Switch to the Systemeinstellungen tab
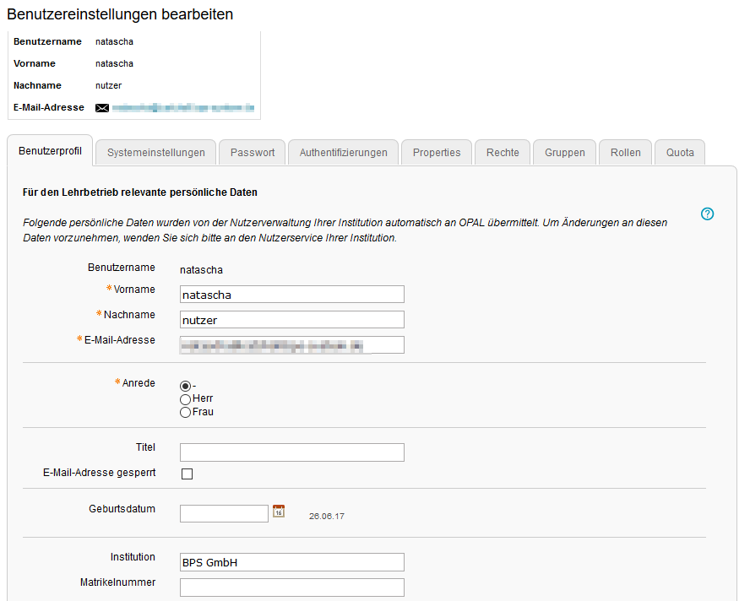750x601 pixels. 154,152
